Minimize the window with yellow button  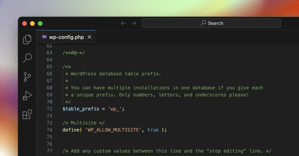32,24
